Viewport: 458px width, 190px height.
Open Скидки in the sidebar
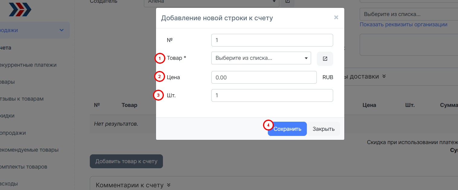7,116
